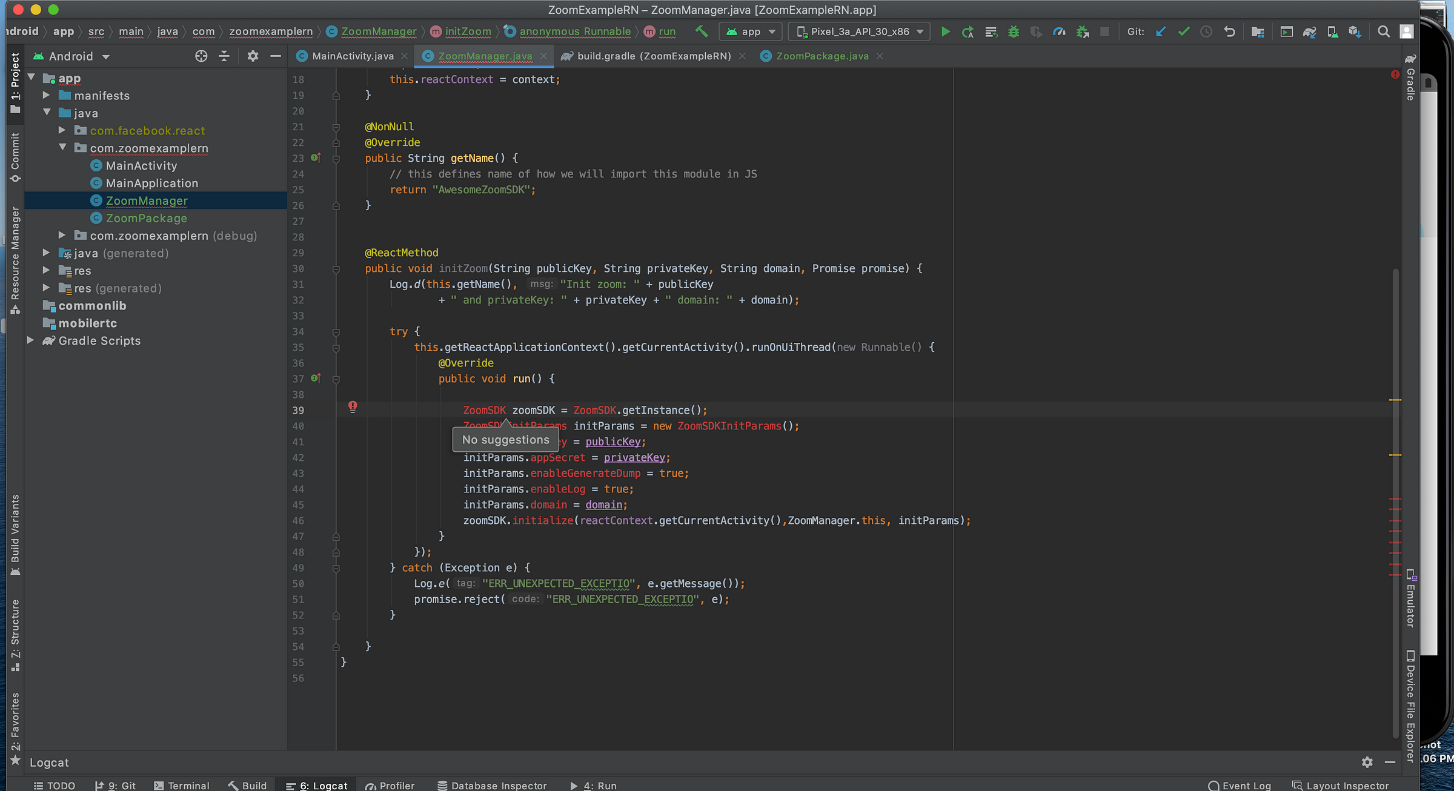
Task: Open the Terminal tool window
Action: pyautogui.click(x=182, y=785)
